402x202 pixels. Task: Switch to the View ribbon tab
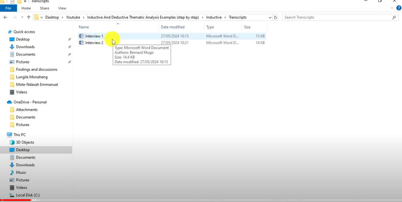pos(62,8)
